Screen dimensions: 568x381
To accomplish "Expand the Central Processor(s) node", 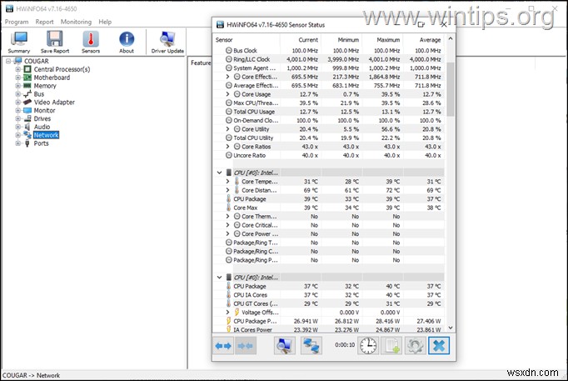I will point(17,69).
